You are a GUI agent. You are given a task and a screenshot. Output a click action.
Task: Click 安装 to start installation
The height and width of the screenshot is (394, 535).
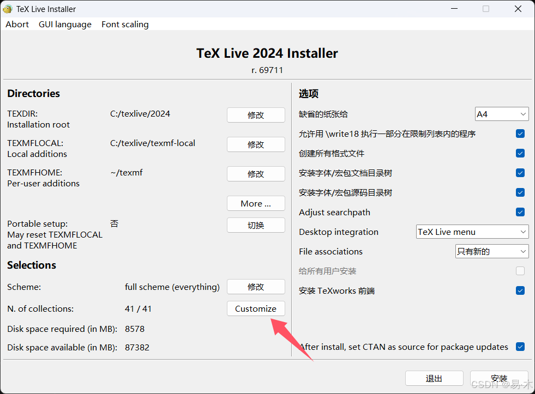[499, 378]
